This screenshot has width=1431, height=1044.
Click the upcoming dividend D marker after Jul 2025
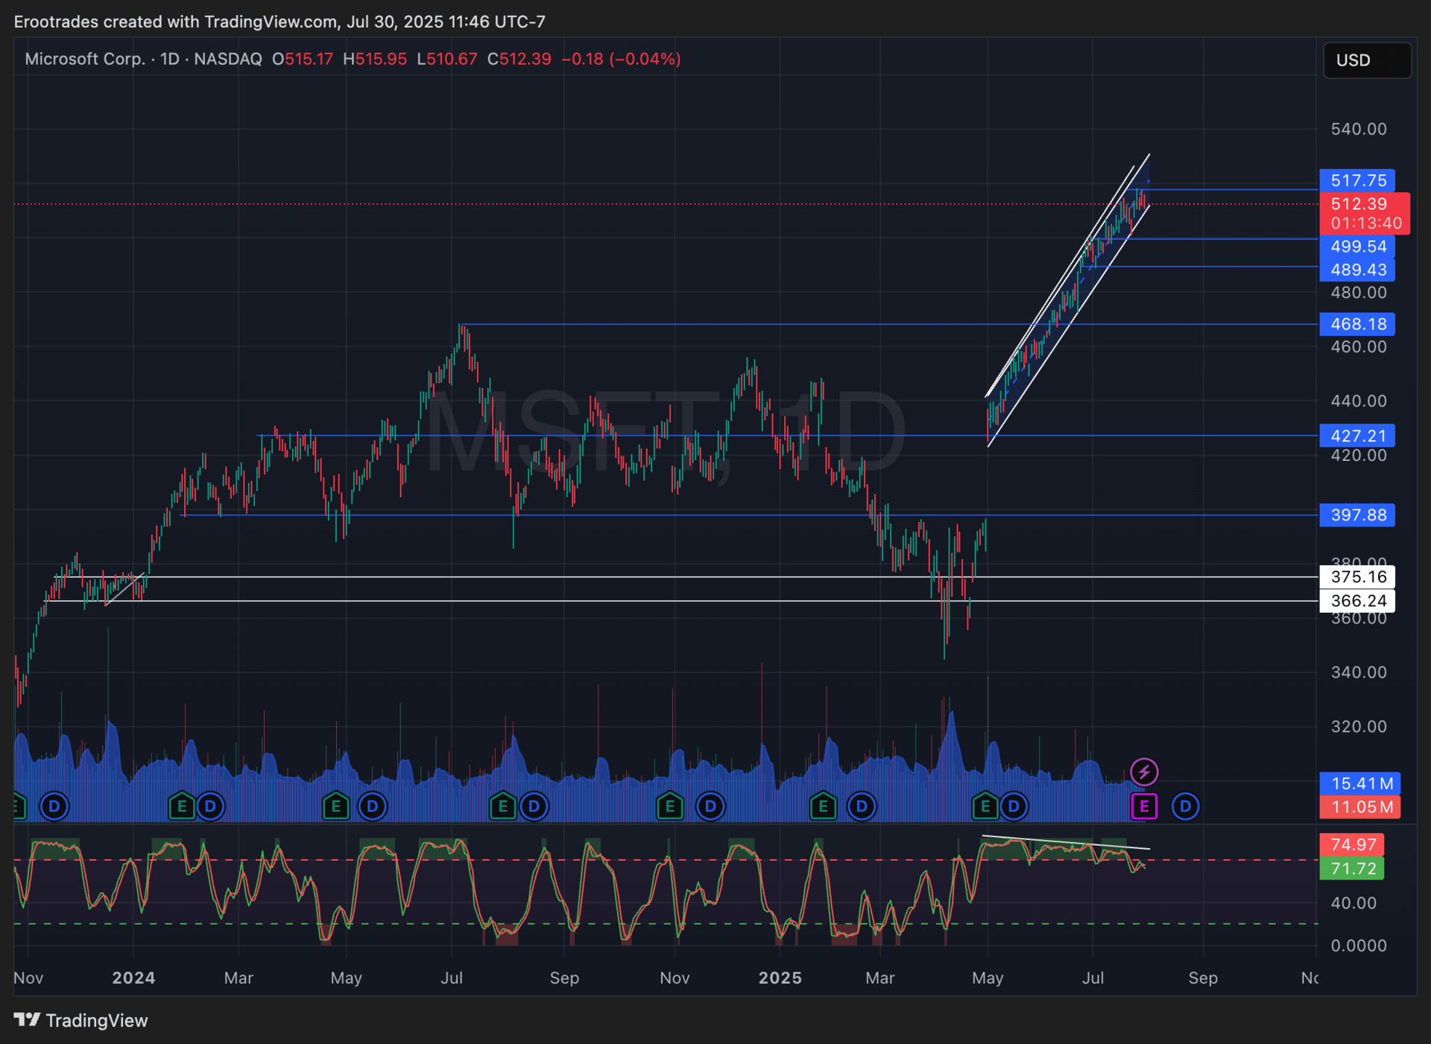pos(1185,806)
